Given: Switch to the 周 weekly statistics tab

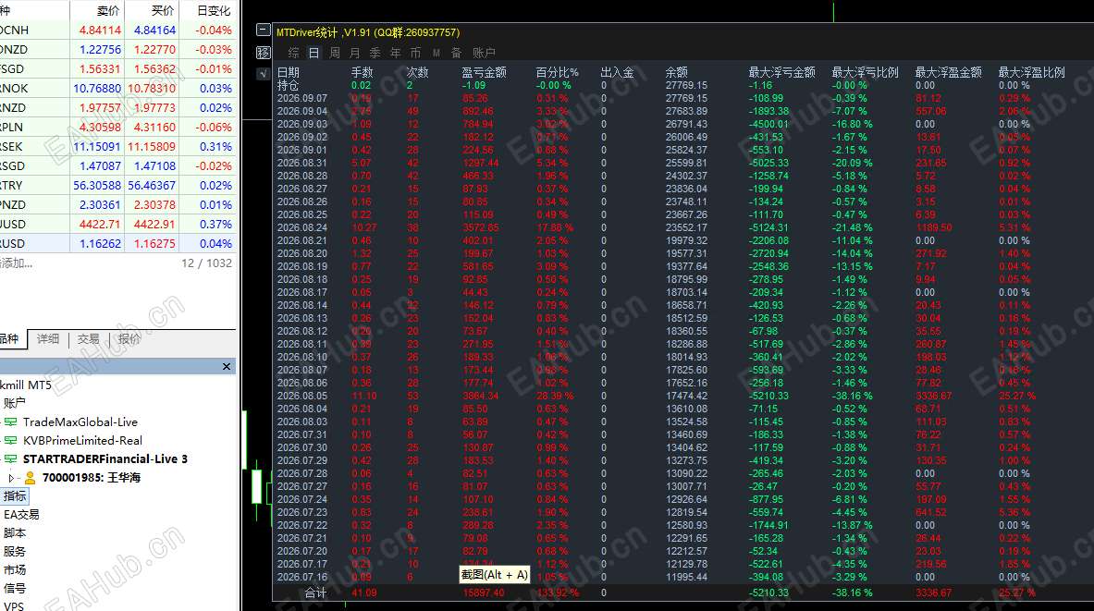Looking at the screenshot, I should 335,53.
